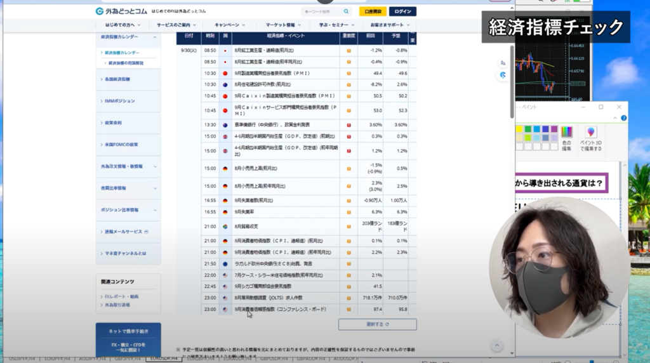
Task: Expand the 各国経済指標 sidebar section
Action: point(128,79)
